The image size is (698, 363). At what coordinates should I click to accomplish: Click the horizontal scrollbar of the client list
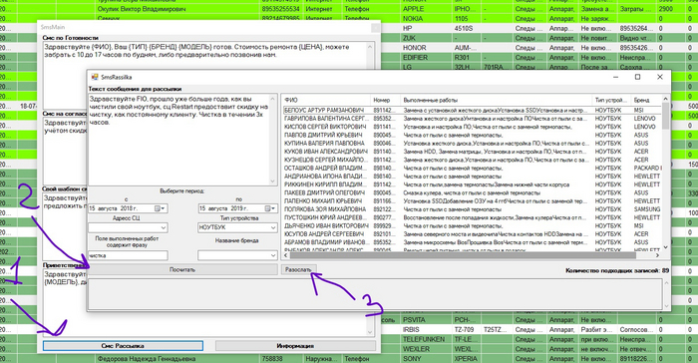pyautogui.click(x=463, y=255)
